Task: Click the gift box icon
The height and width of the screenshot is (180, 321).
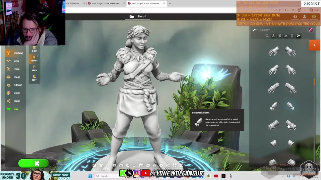Action: [x=175, y=165]
